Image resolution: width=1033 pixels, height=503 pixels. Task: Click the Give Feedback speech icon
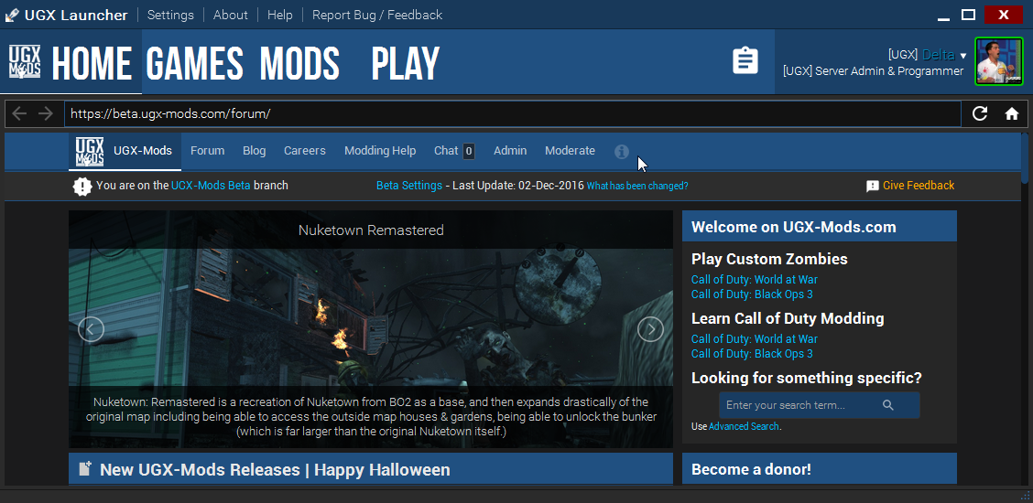tap(873, 186)
